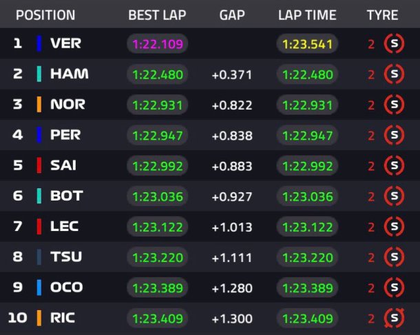Click the blue team color bar beside VER
The width and height of the screenshot is (420, 335).
coord(39,43)
